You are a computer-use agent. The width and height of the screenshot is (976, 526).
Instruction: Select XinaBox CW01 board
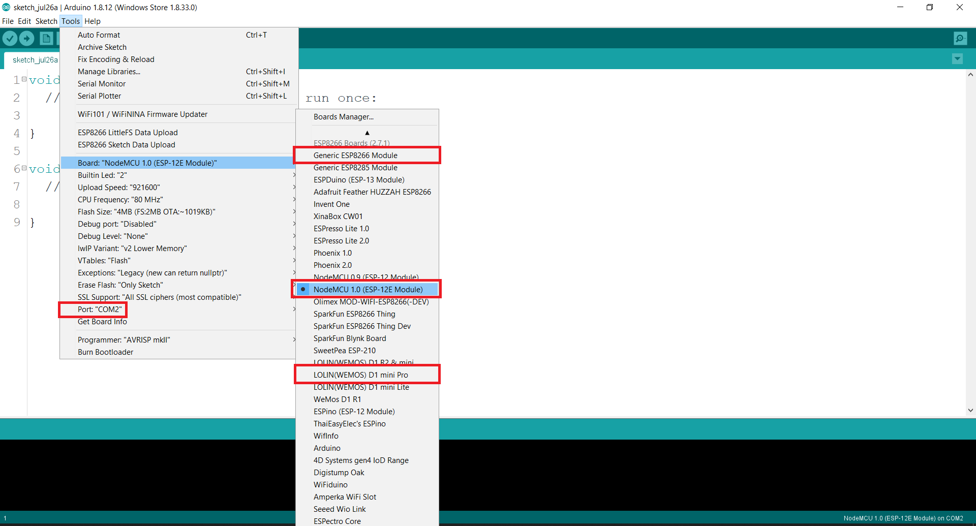(367, 216)
